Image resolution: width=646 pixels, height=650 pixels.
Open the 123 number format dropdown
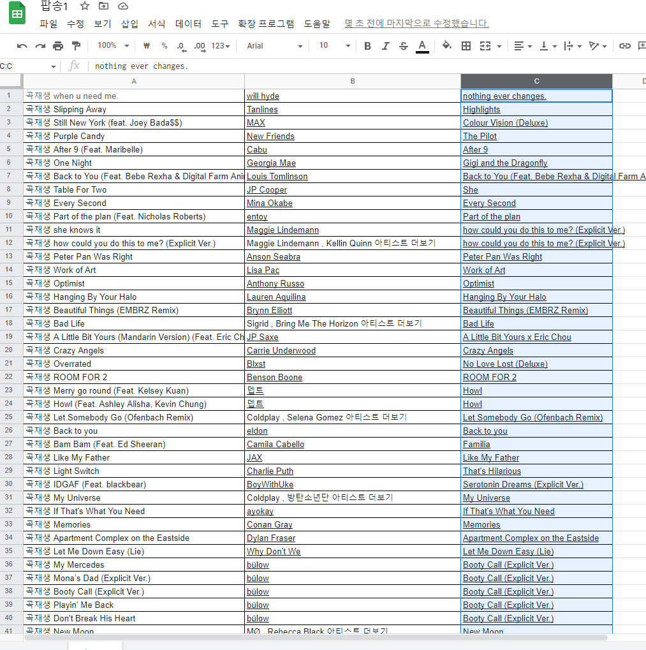click(221, 46)
